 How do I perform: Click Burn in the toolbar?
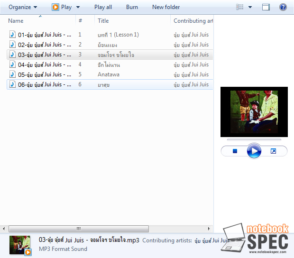132,7
